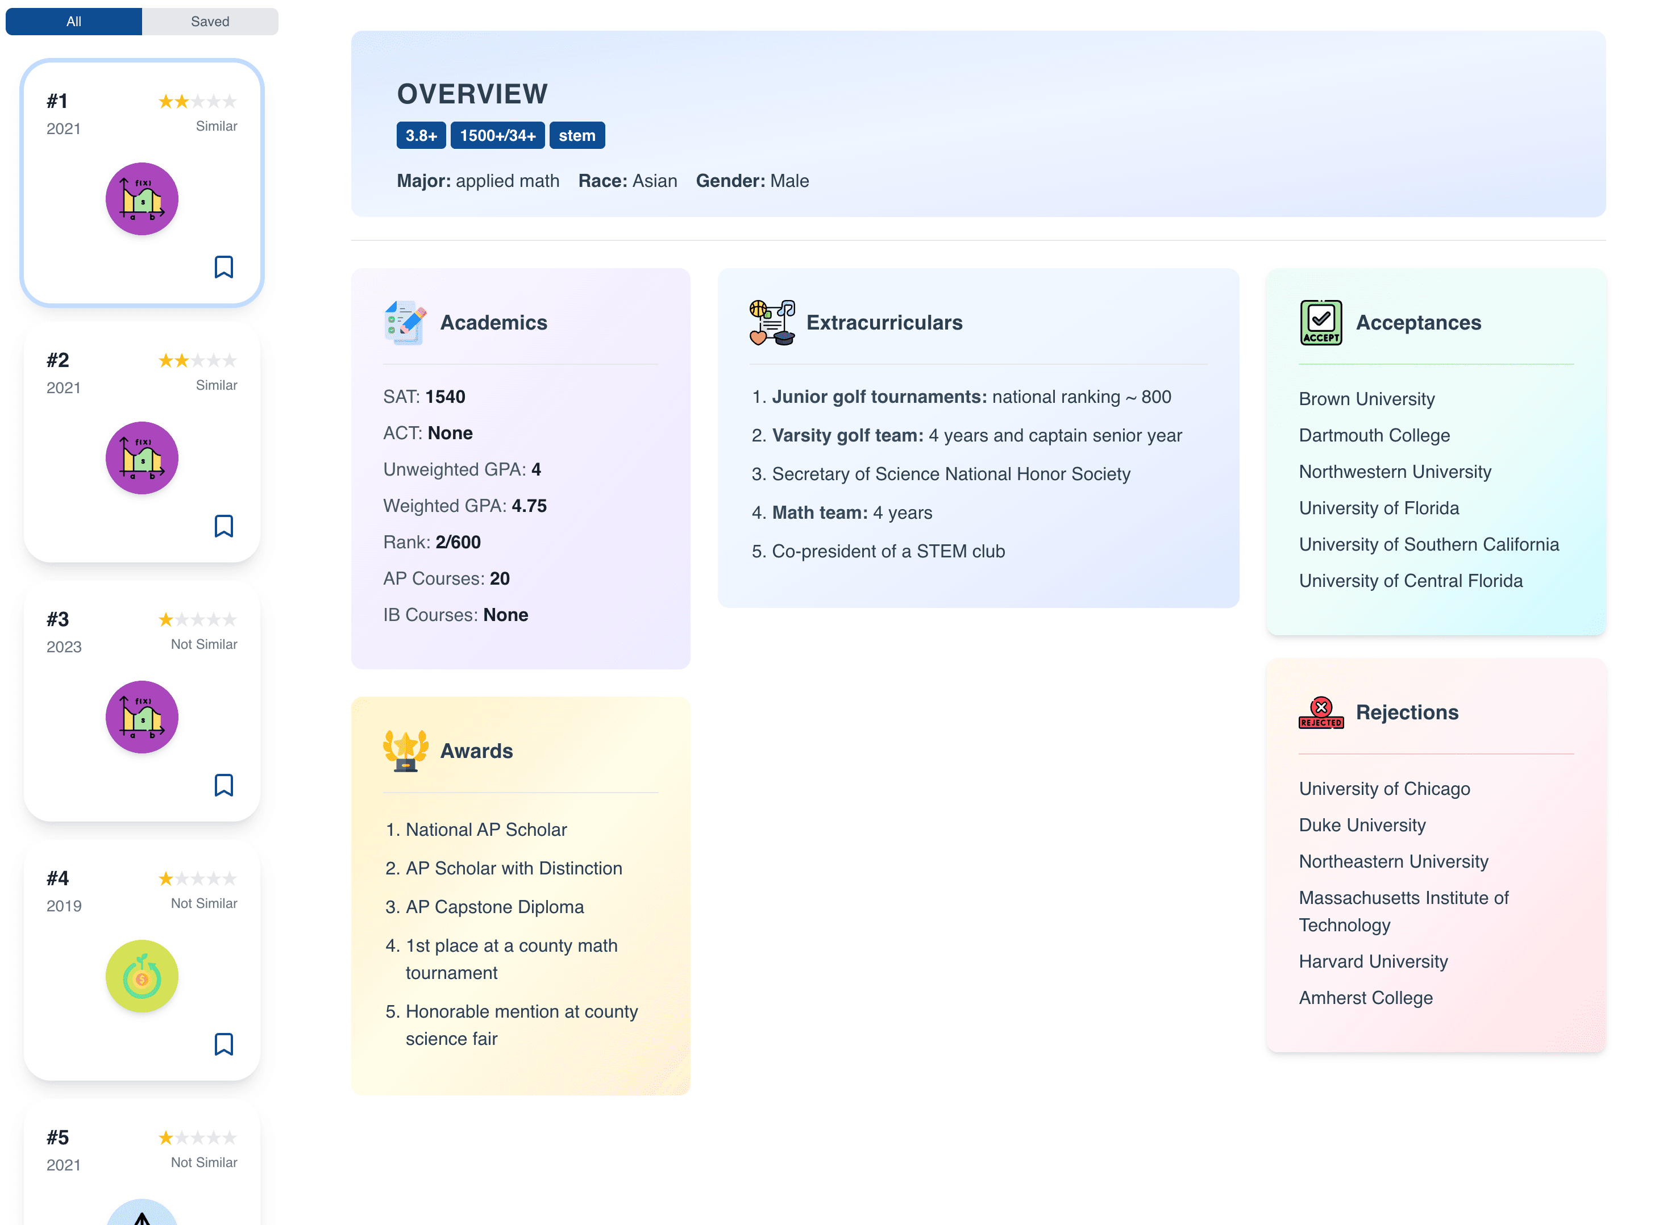Click the stem tag
The height and width of the screenshot is (1225, 1663).
tap(577, 136)
